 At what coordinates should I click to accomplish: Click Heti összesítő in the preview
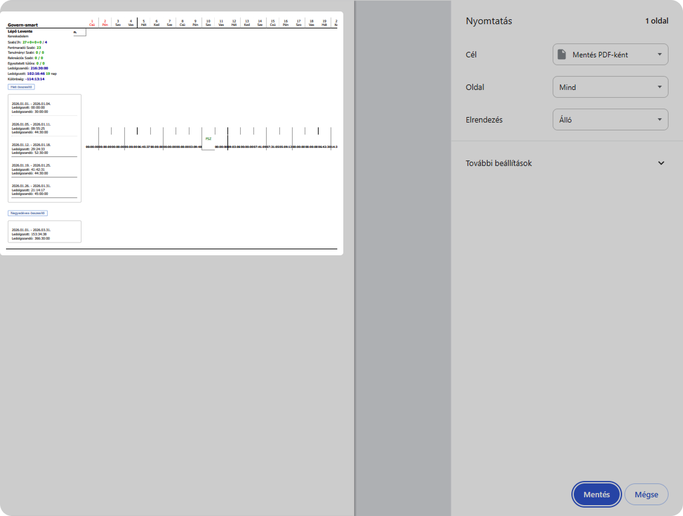click(21, 87)
